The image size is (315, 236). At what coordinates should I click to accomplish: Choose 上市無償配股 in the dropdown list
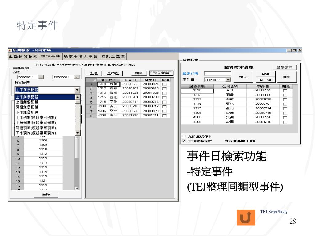coord(45,97)
